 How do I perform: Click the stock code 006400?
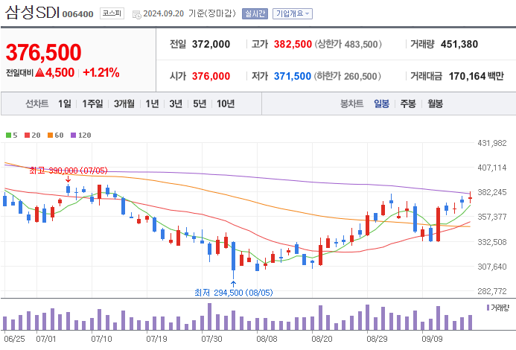77,14
